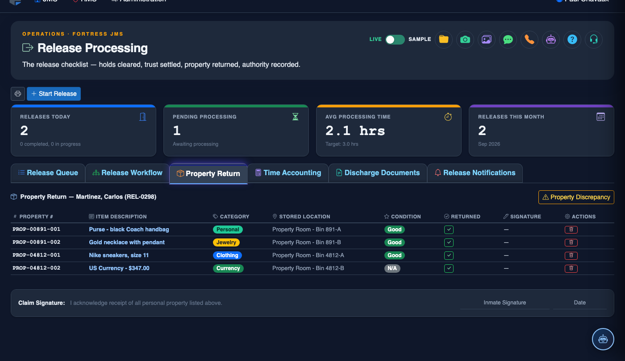
Task: Open the Gold necklace with pendant link
Action: (127, 242)
